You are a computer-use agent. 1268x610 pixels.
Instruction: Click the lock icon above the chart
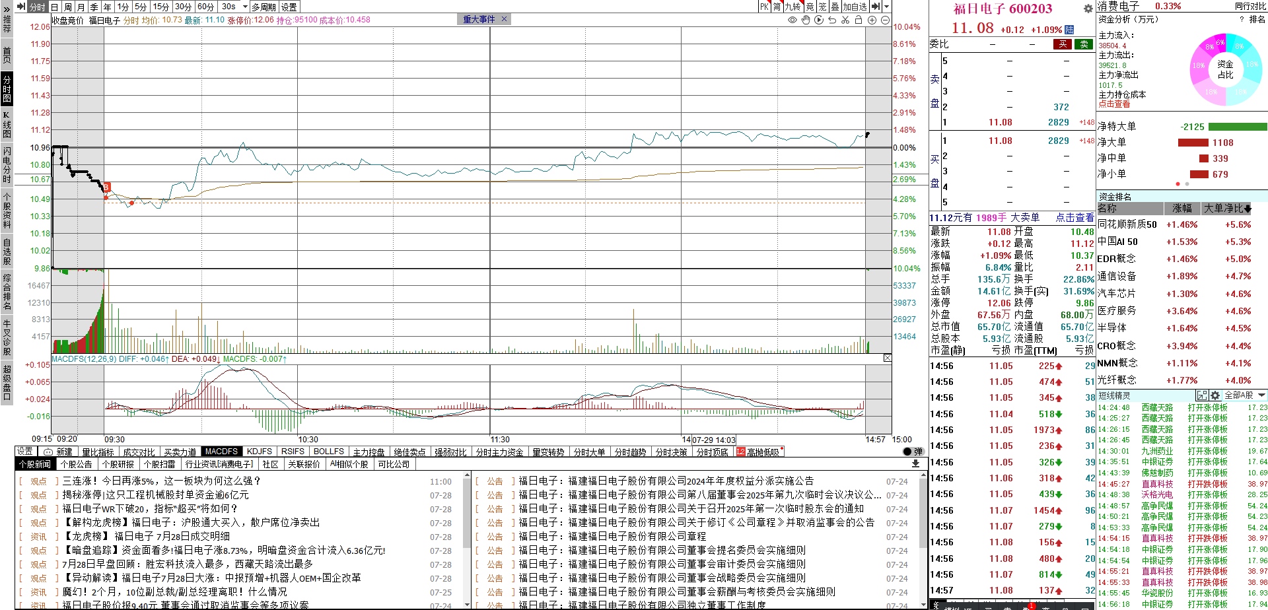(x=859, y=20)
